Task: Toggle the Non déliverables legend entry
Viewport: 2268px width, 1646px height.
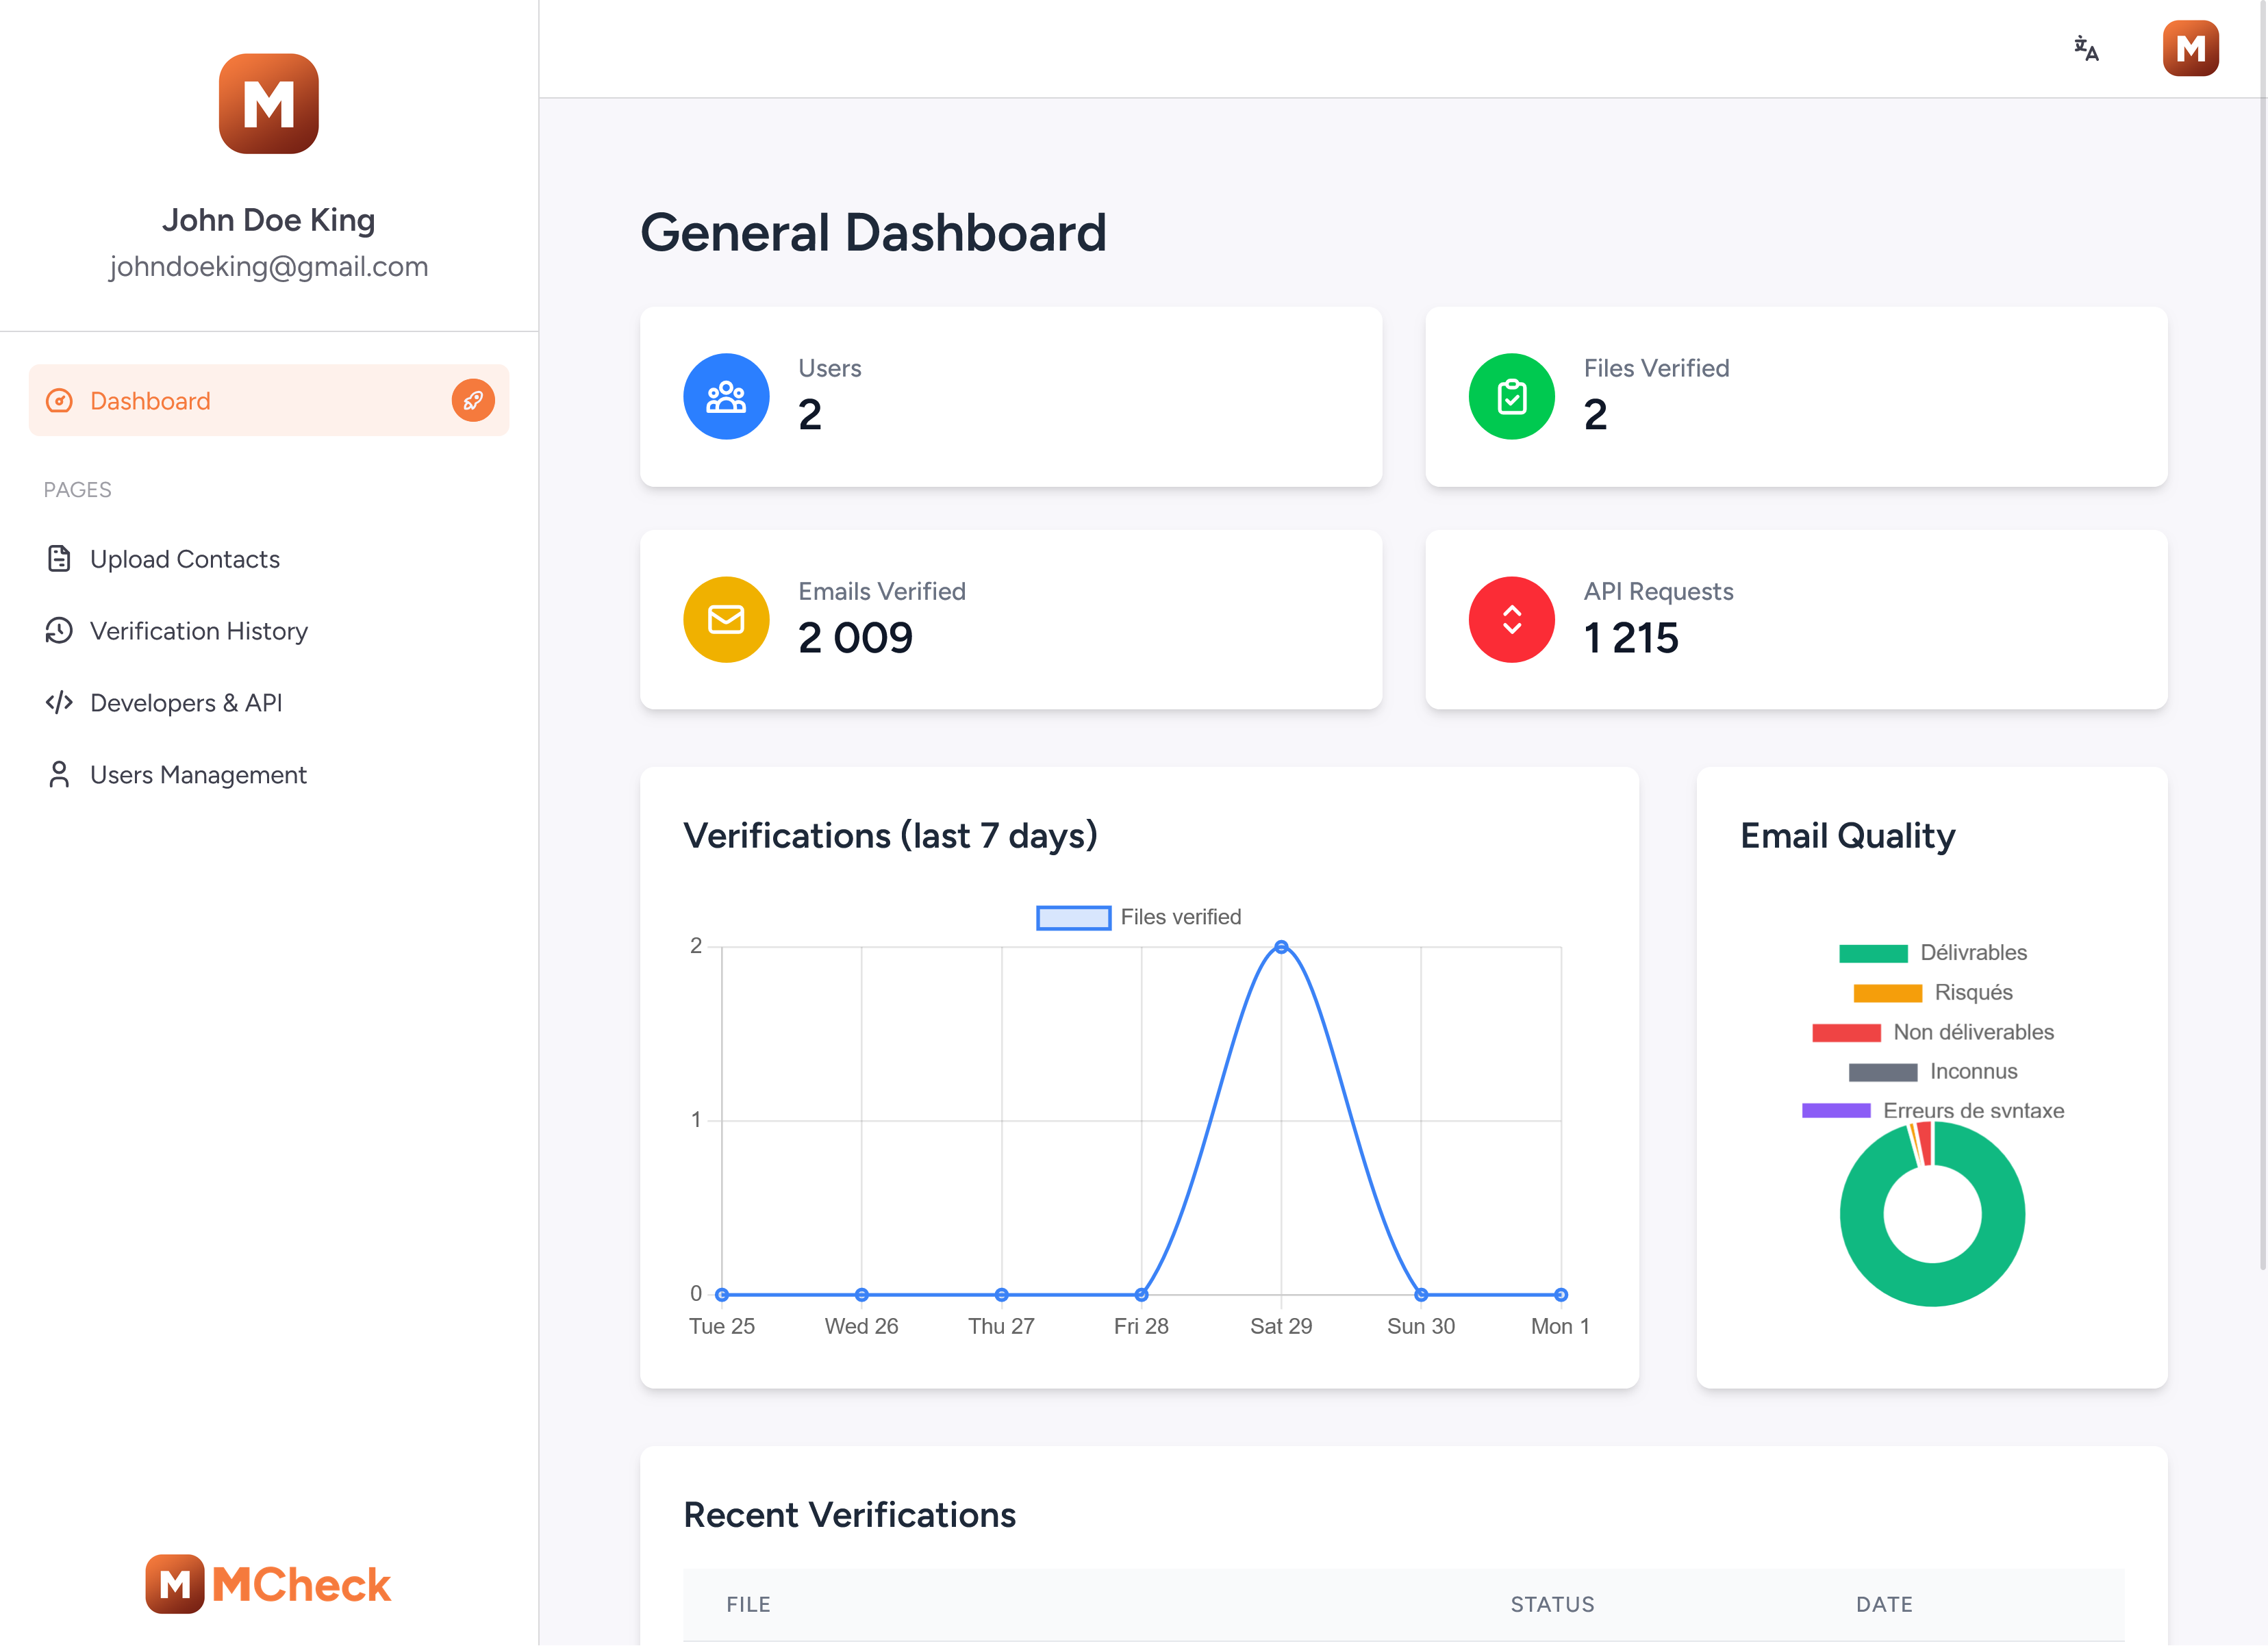Action: click(1932, 1031)
